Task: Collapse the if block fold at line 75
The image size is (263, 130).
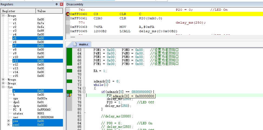Action: [84, 92]
